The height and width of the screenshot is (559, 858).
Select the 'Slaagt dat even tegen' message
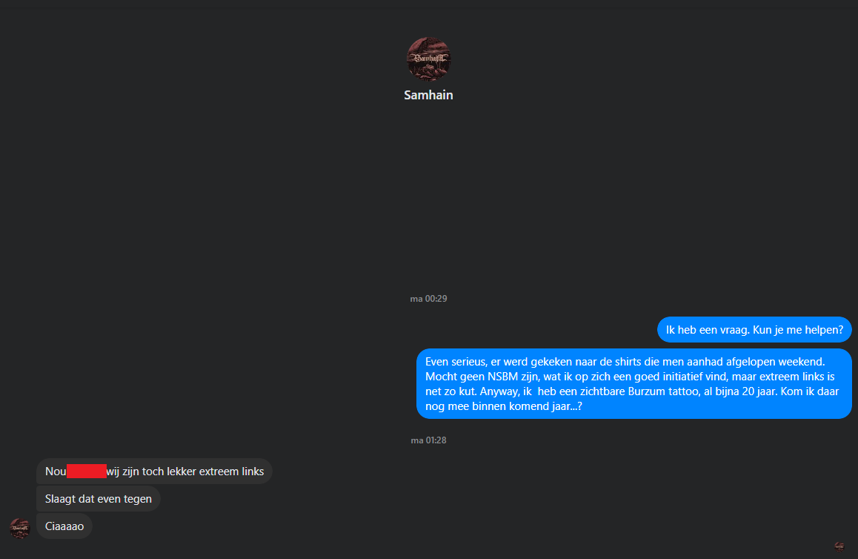99,499
